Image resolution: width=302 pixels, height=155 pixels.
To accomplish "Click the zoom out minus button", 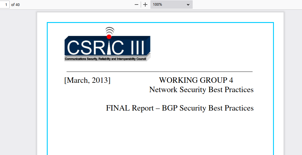I will pyautogui.click(x=137, y=5).
